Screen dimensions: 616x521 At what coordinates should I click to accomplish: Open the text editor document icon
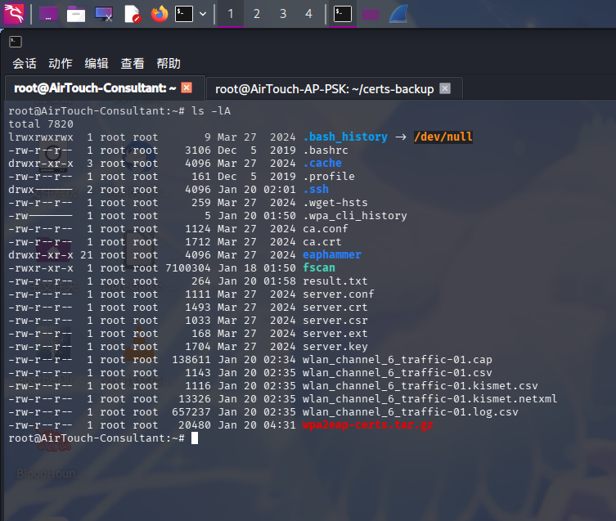(x=133, y=14)
